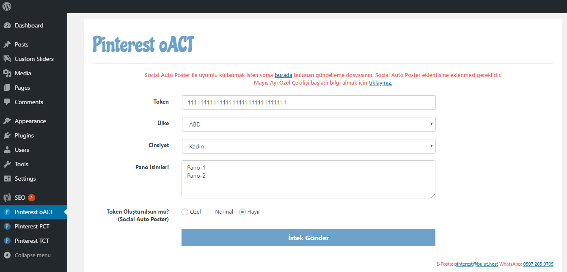The height and width of the screenshot is (272, 567).
Task: Click the 'Token Oluşturulsun mu?' label
Action: (138, 212)
